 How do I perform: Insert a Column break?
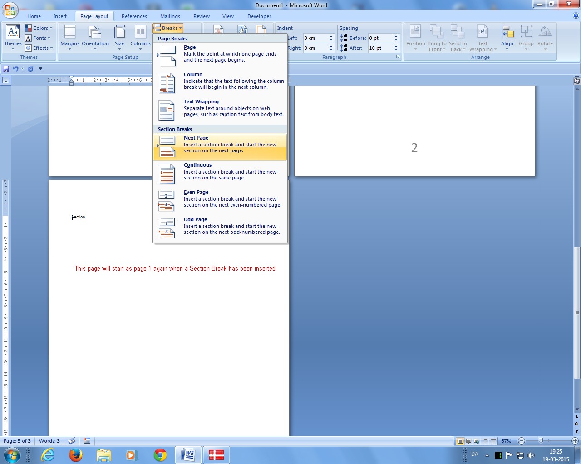(220, 83)
